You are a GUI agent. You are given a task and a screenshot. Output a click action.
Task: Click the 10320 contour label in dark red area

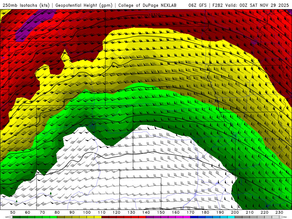(154, 15)
